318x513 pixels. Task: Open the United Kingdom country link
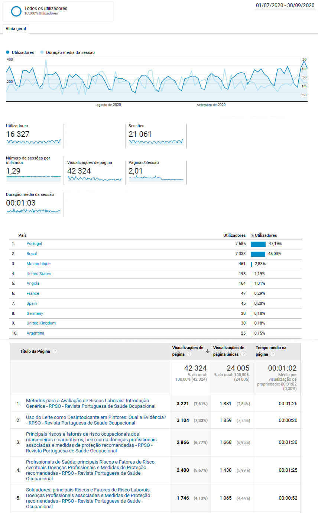pos(41,323)
